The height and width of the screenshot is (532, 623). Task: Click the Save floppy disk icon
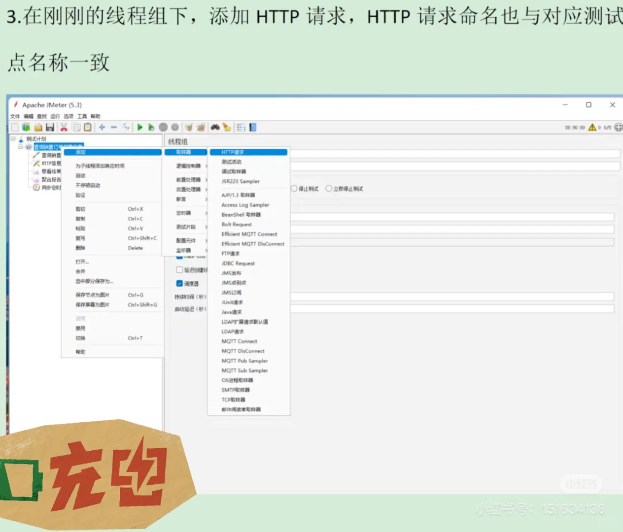click(50, 128)
